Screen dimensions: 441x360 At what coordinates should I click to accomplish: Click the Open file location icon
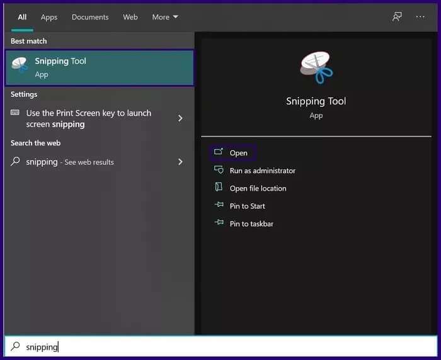point(219,187)
